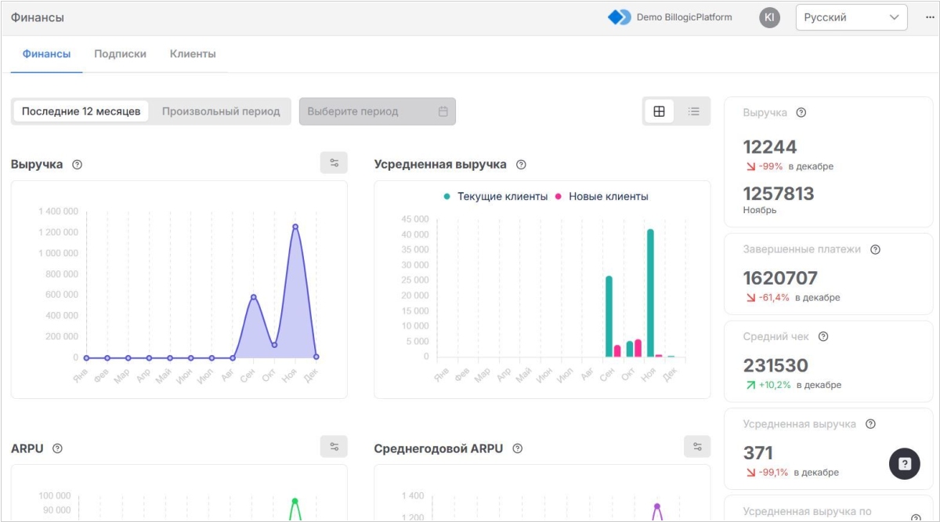This screenshot has height=522, width=940.
Task: Click the Выручка chart settings icon
Action: 334,163
